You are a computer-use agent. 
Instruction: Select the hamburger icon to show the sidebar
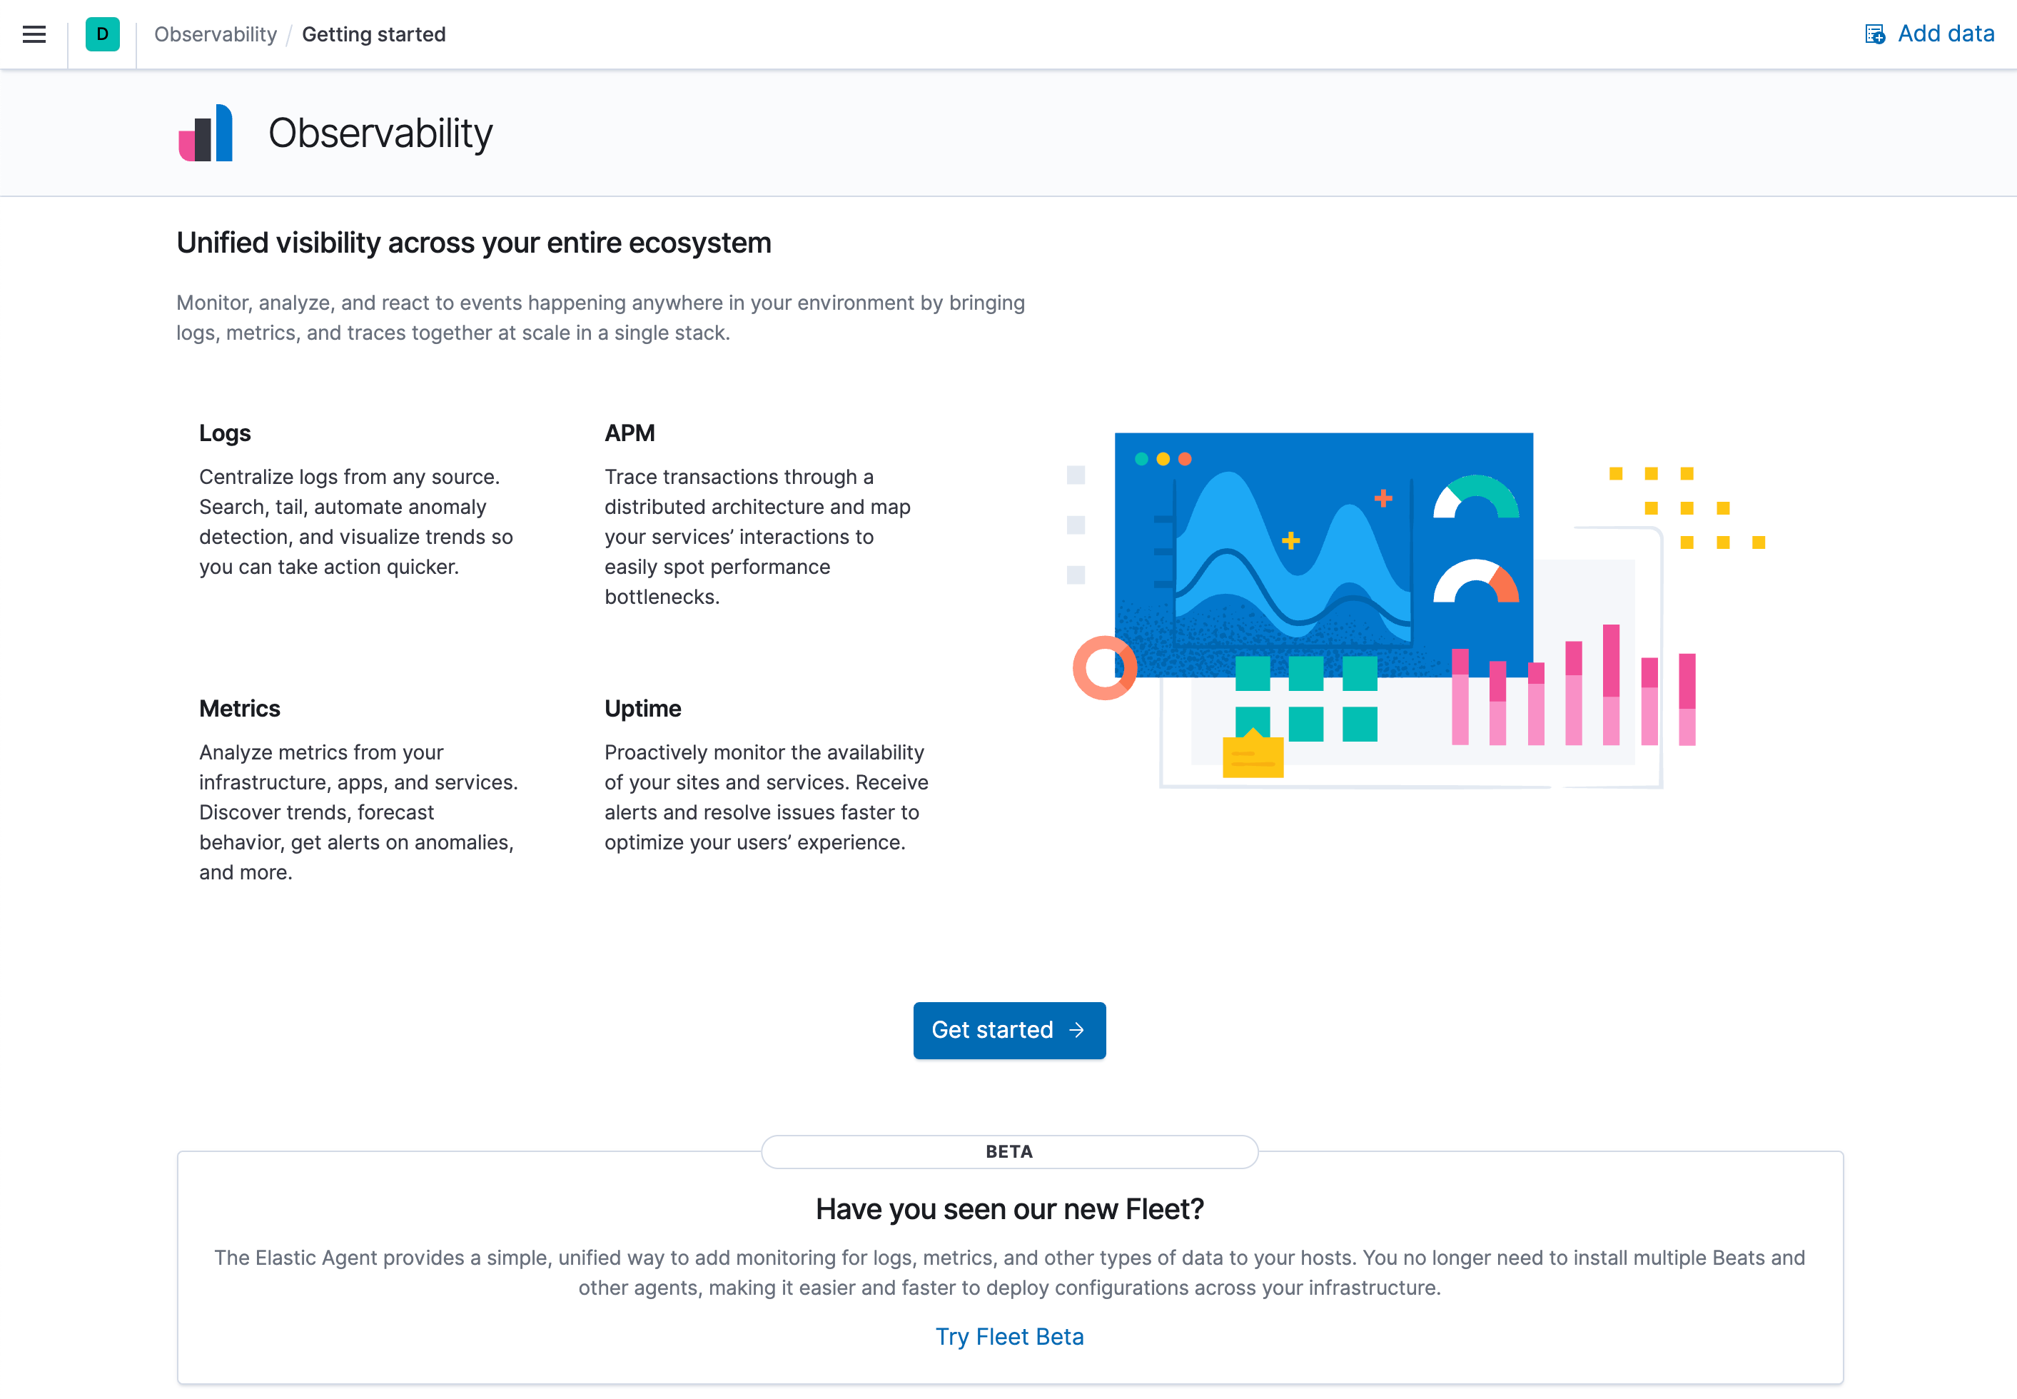click(x=34, y=34)
